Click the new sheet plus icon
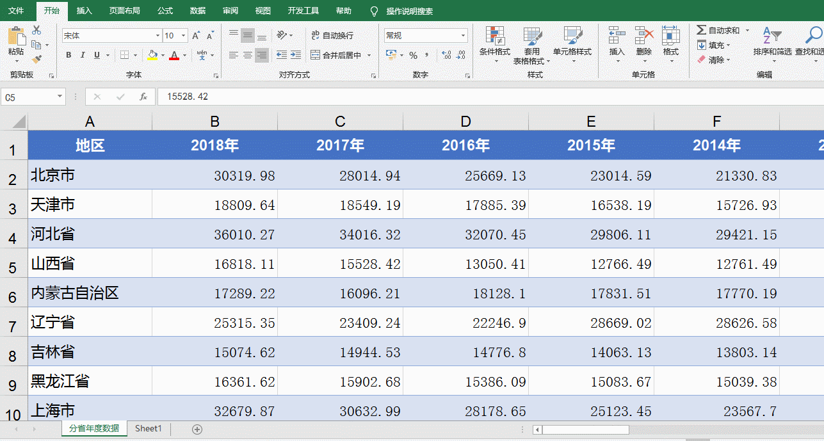The height and width of the screenshot is (441, 824). [x=197, y=429]
